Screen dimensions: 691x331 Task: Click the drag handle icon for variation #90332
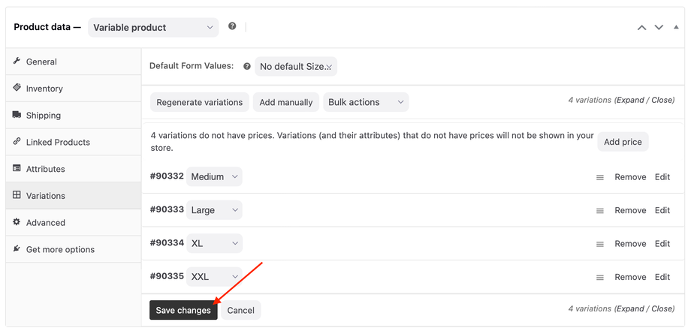[600, 178]
